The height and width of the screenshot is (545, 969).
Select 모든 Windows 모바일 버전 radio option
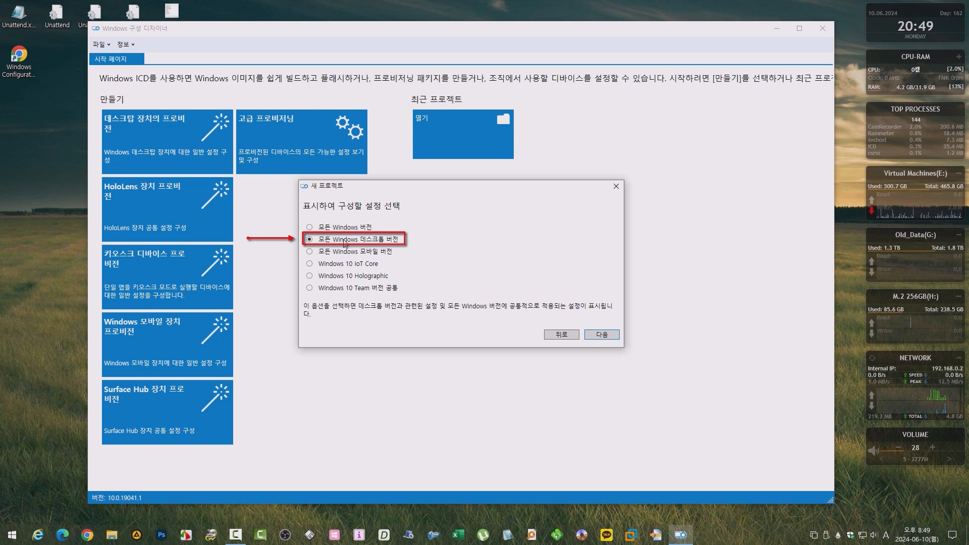tap(309, 251)
